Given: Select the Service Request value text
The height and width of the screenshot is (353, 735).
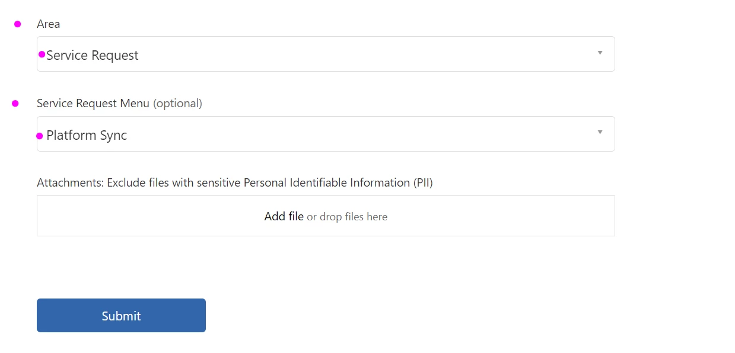Looking at the screenshot, I should [93, 56].
